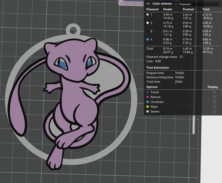This screenshot has height=183, width=222.
Task: Click the Filament column header
Action: pyautogui.click(x=152, y=9)
